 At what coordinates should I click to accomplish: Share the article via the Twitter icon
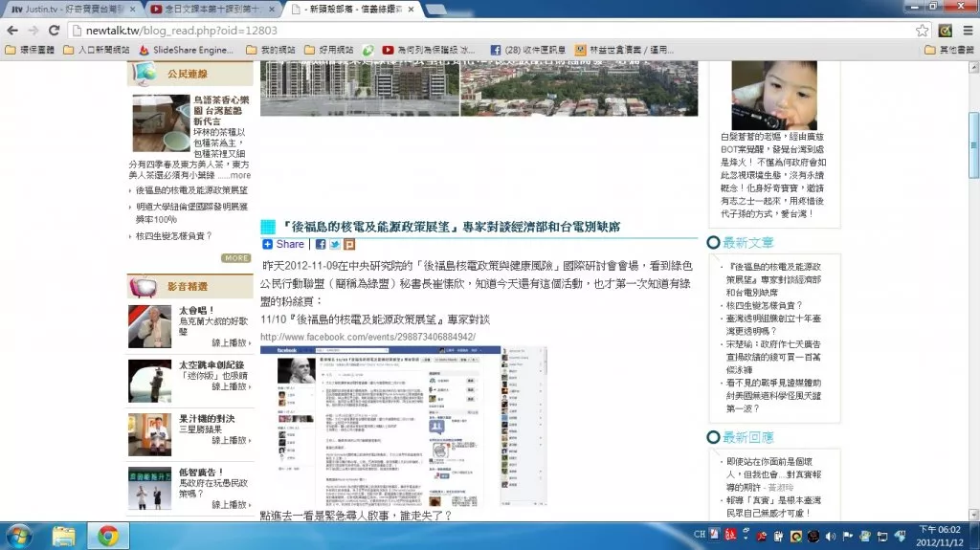tap(335, 244)
